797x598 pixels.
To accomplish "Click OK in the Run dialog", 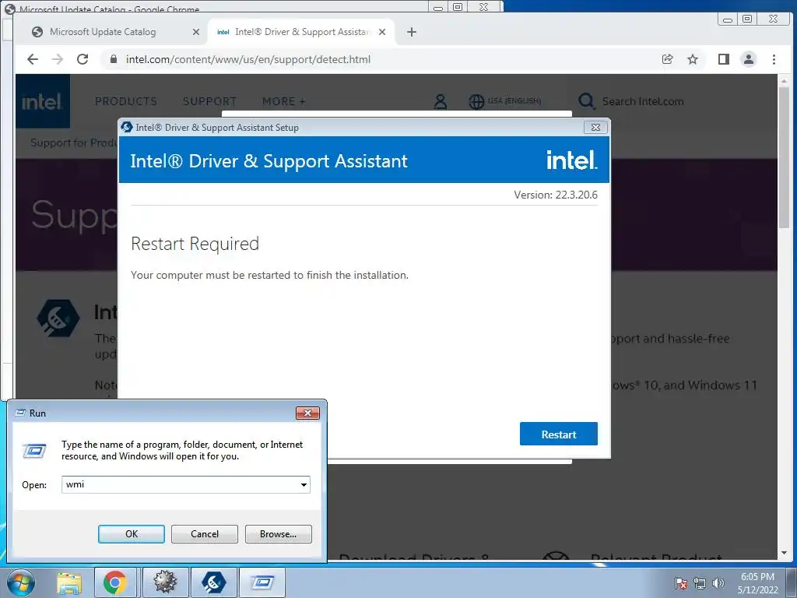I will click(x=131, y=534).
